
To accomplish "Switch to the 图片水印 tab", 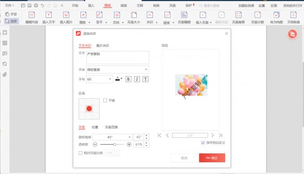I will point(102,46).
